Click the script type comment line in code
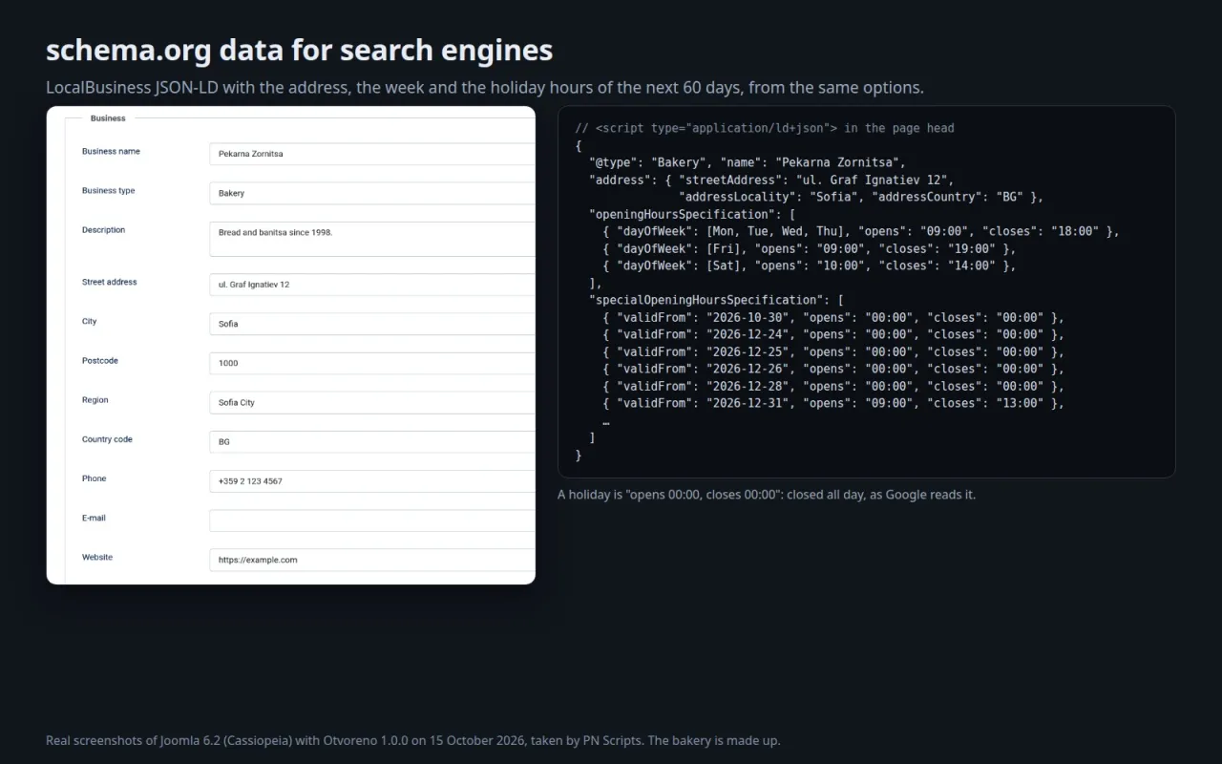The height and width of the screenshot is (764, 1222). point(765,128)
